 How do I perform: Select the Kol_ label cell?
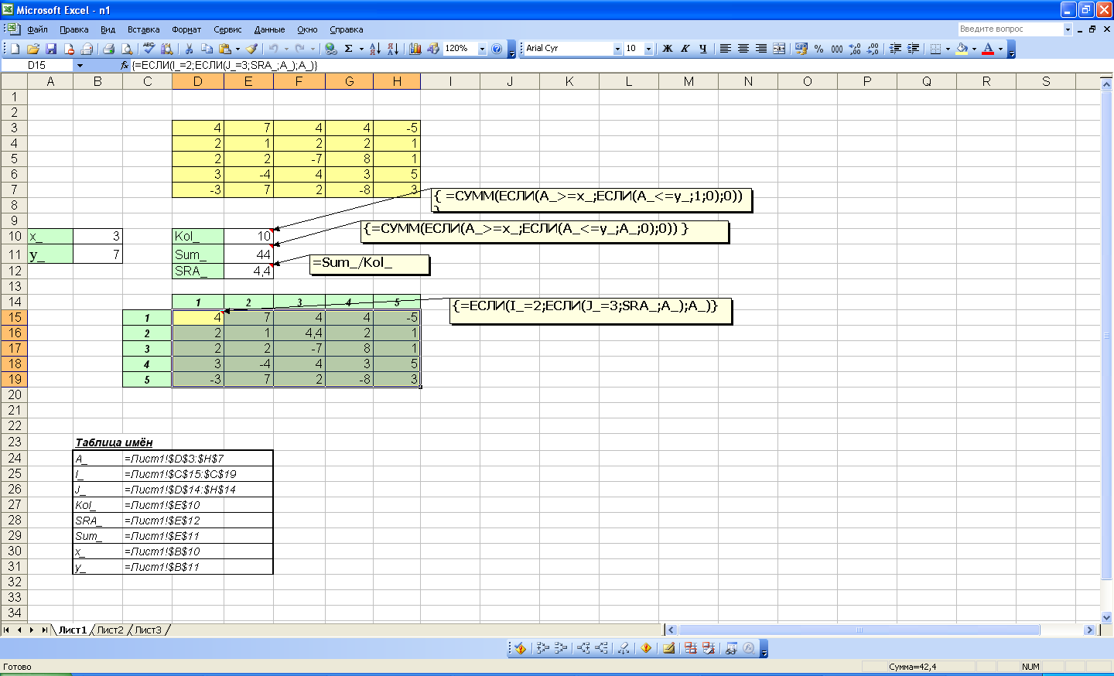point(198,237)
